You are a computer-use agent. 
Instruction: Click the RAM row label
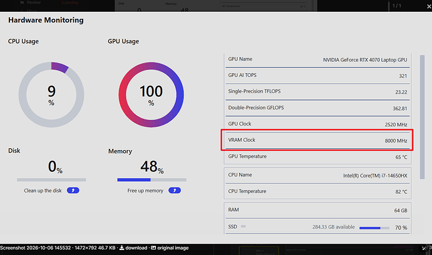coord(234,209)
